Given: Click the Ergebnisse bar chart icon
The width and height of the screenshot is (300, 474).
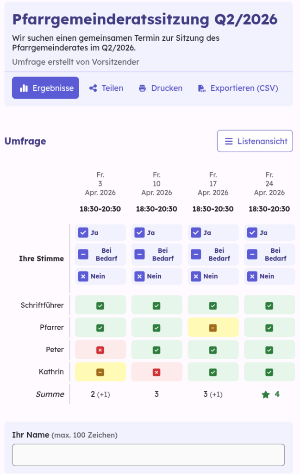Looking at the screenshot, I should point(24,88).
